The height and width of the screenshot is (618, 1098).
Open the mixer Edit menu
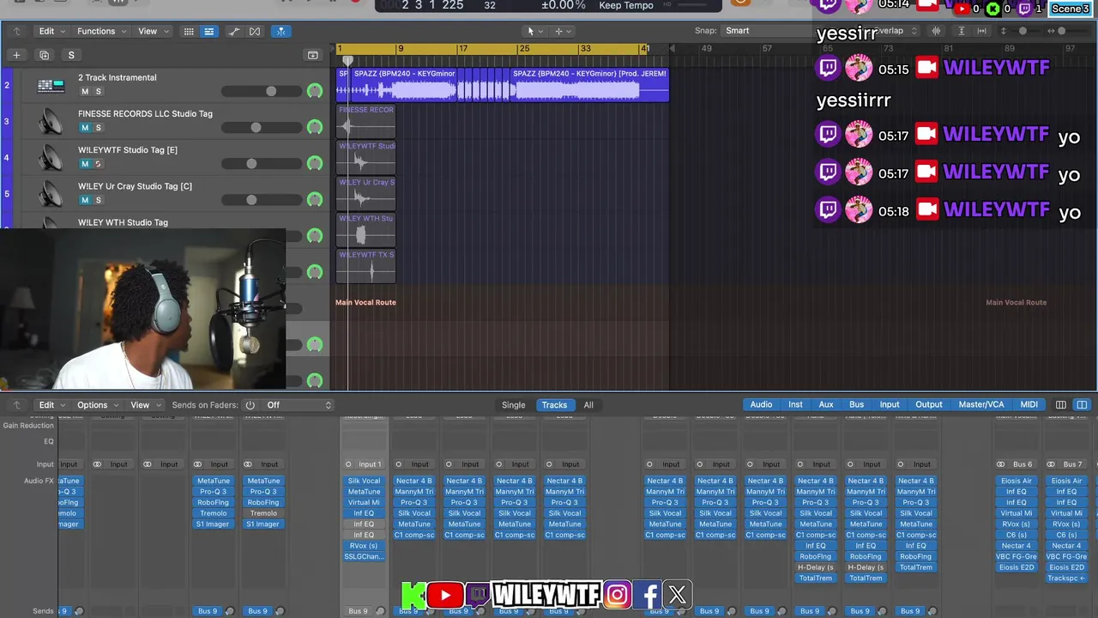tap(51, 405)
